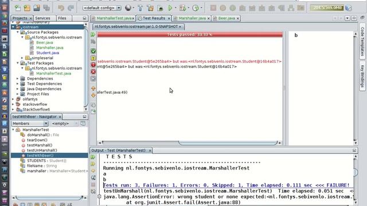Screen dimensions: 367x206
Task: Rerun tests with green arrows in Test Results
Action: pyautogui.click(x=93, y=34)
